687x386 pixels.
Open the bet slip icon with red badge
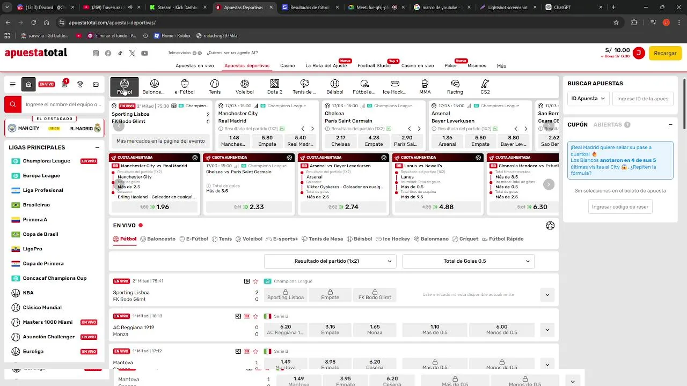tap(64, 84)
